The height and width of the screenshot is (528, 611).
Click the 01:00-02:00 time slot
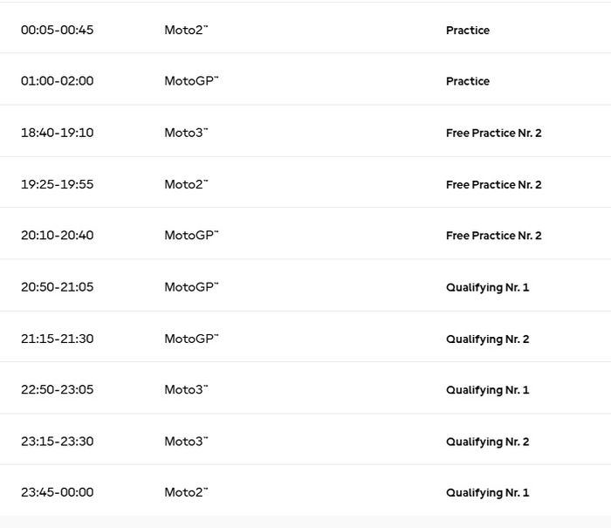57,81
